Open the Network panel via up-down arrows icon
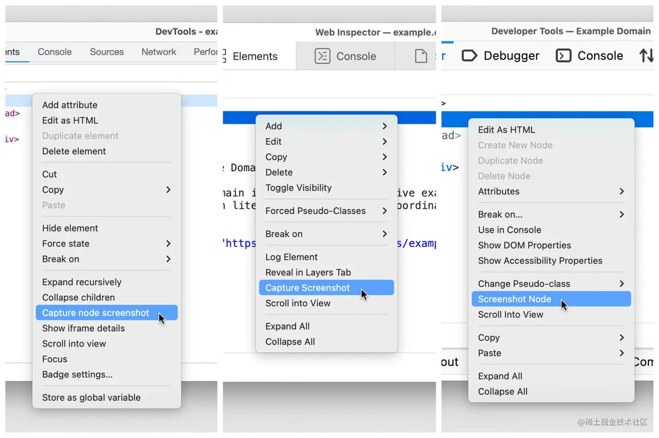The image size is (659, 438). pos(646,55)
